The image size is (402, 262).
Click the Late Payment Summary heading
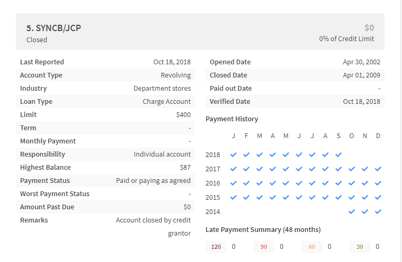click(x=263, y=230)
